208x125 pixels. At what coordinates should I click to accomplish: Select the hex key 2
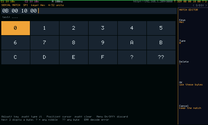pyautogui.click(x=74, y=28)
